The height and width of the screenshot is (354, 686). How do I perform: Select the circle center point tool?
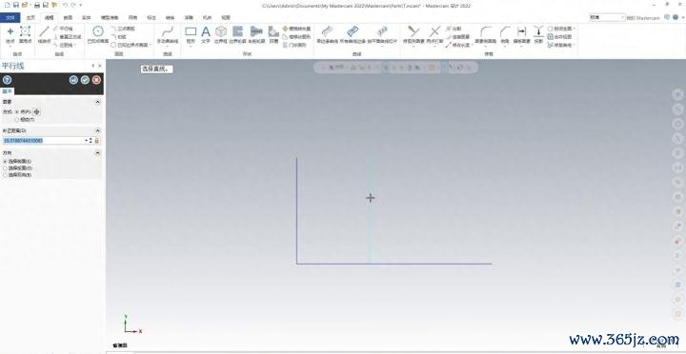(98, 34)
